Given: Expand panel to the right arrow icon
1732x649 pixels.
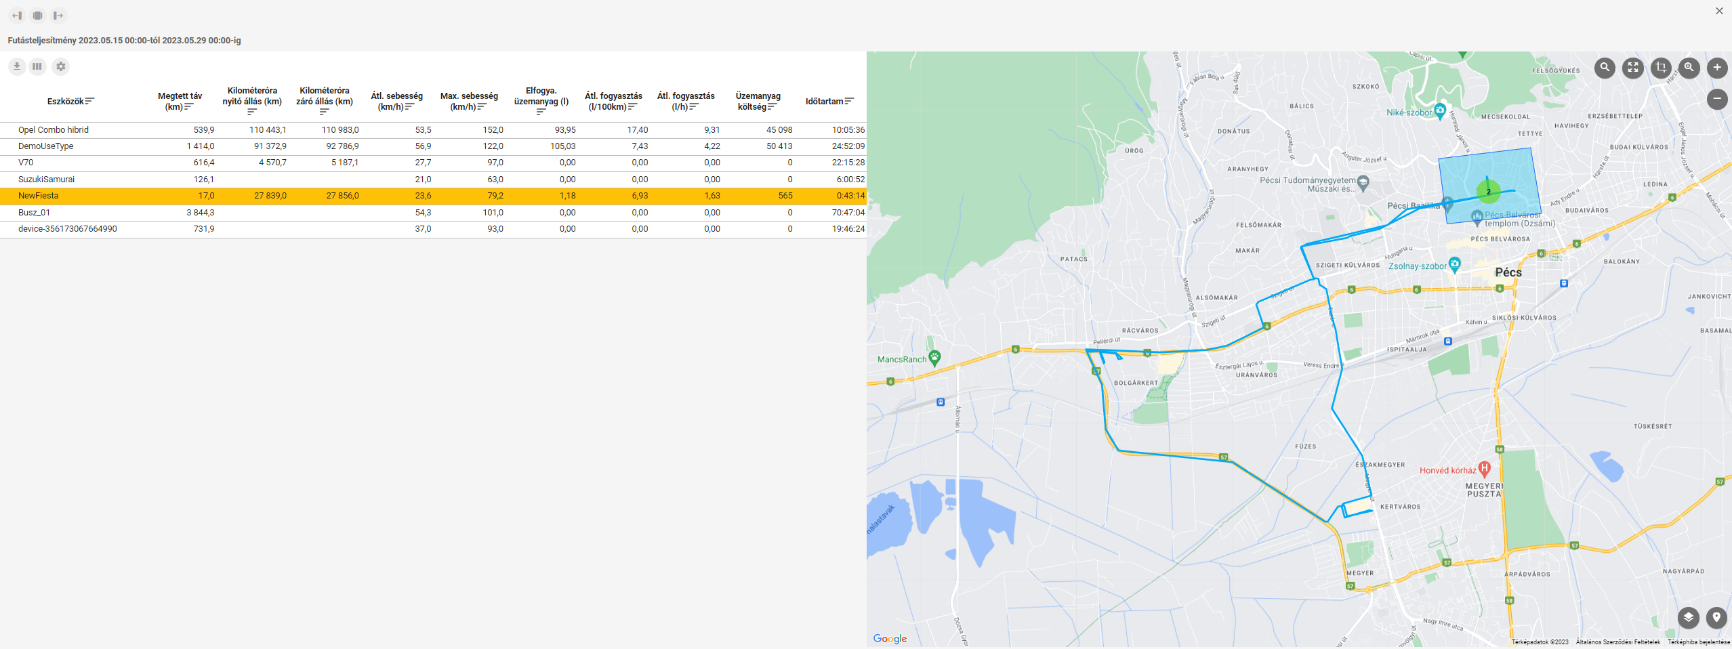Looking at the screenshot, I should pyautogui.click(x=58, y=16).
